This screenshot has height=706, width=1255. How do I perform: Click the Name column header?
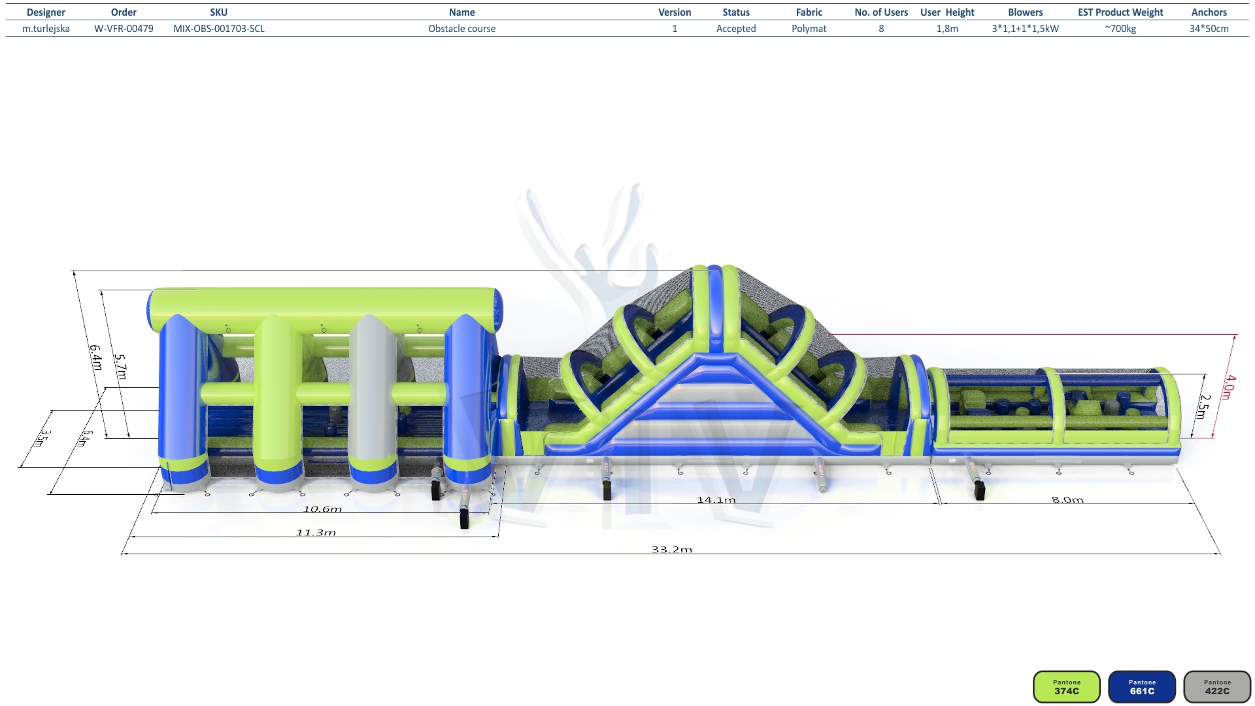462,12
